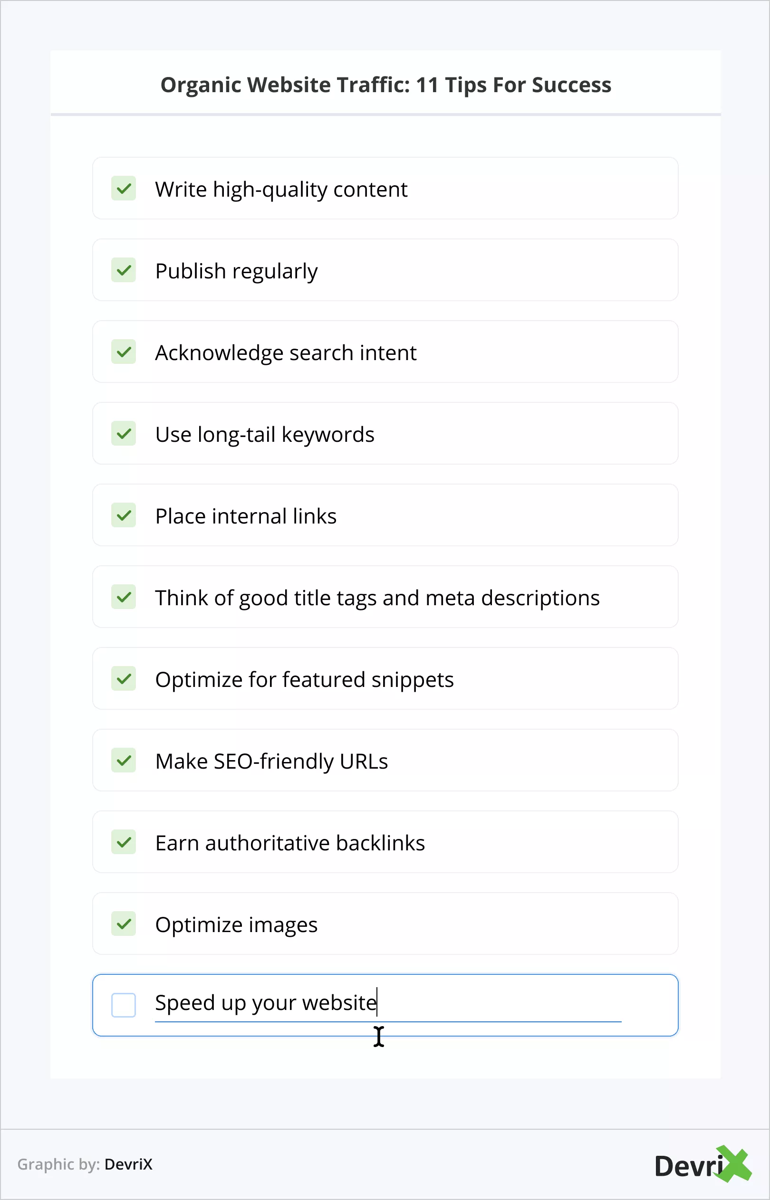Click the 'DevriX' text after 'Graphic by:'
This screenshot has height=1200, width=770.
(x=128, y=1164)
